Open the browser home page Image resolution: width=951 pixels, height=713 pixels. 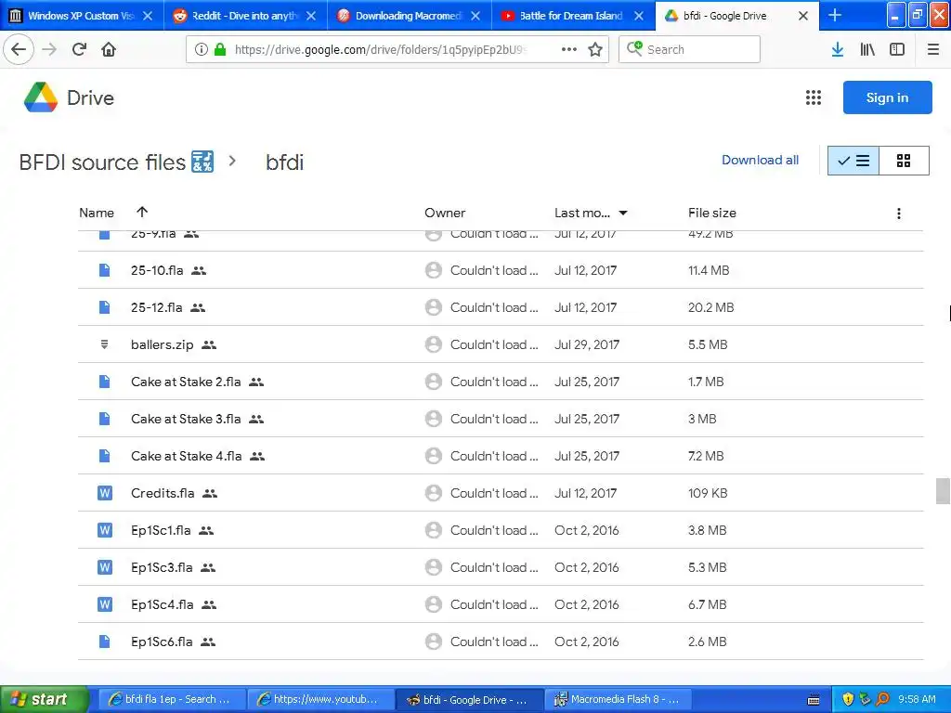[109, 49]
